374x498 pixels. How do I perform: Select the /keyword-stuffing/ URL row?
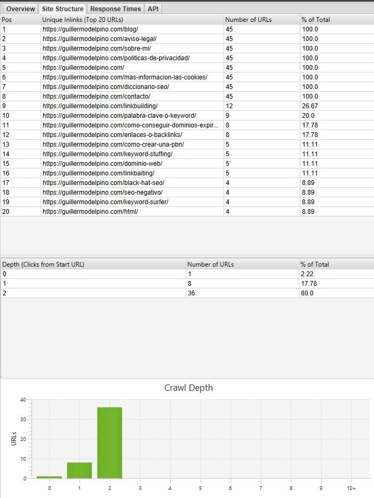coord(107,154)
